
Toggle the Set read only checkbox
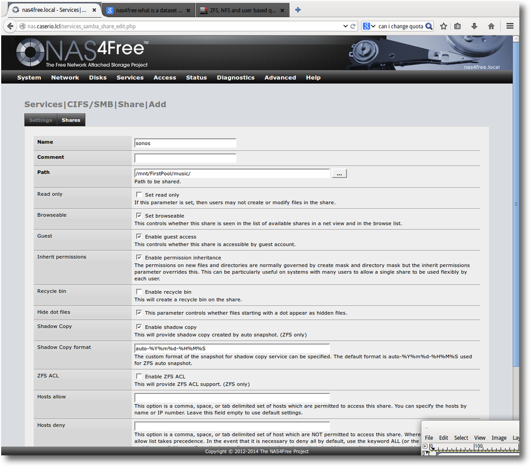click(138, 195)
